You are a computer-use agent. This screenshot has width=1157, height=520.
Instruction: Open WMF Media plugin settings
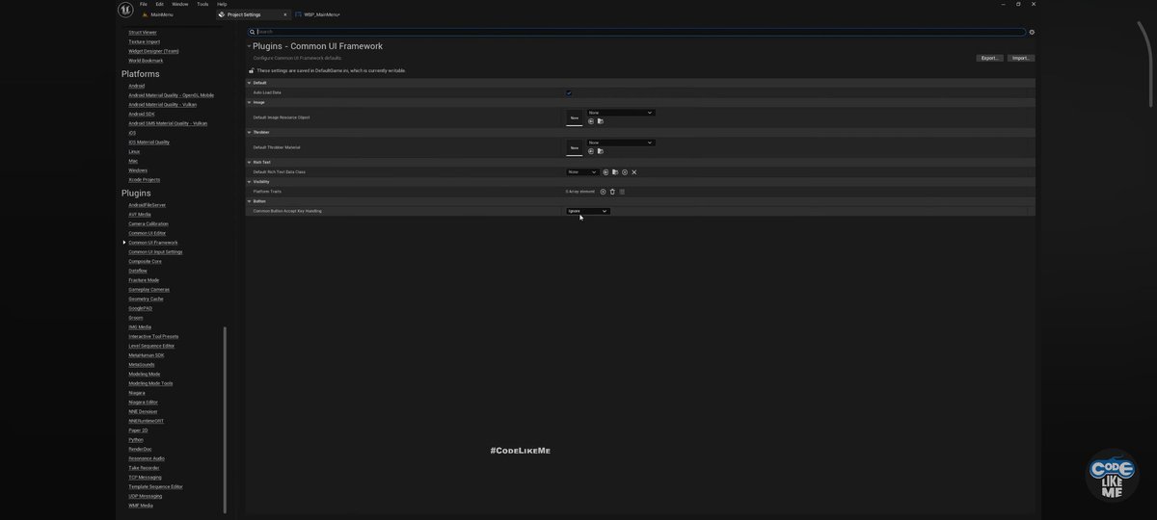(x=141, y=506)
